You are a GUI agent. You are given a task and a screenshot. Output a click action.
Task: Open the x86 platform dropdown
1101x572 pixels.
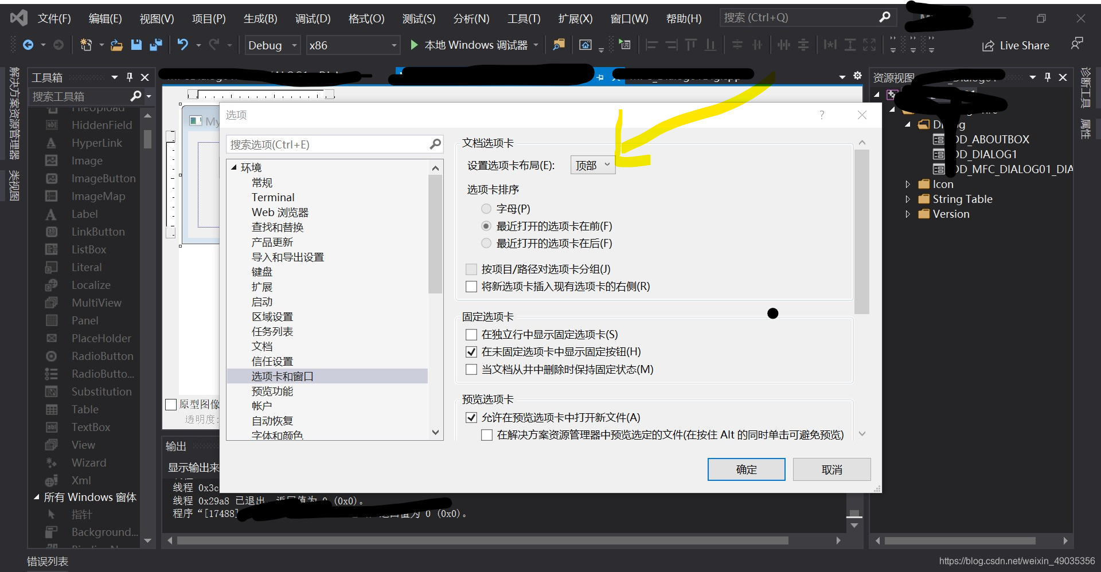pos(353,45)
